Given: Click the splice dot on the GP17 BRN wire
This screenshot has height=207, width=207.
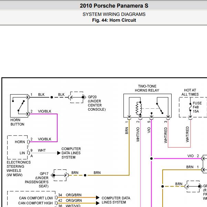Looking at the screenshot, I should [85, 175].
